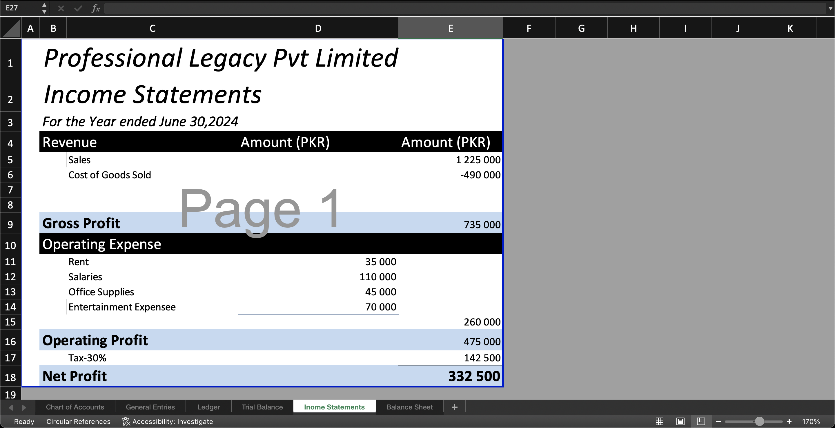Switch to the Balance Sheet tab
Screen dimensions: 835x428
coord(409,407)
